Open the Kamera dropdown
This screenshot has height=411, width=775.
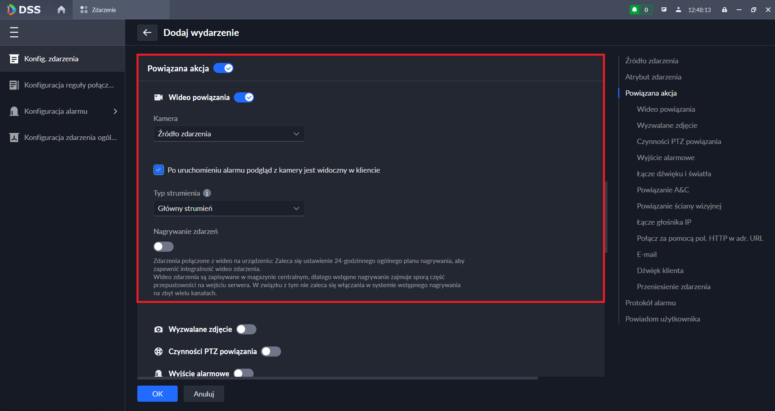(x=229, y=134)
